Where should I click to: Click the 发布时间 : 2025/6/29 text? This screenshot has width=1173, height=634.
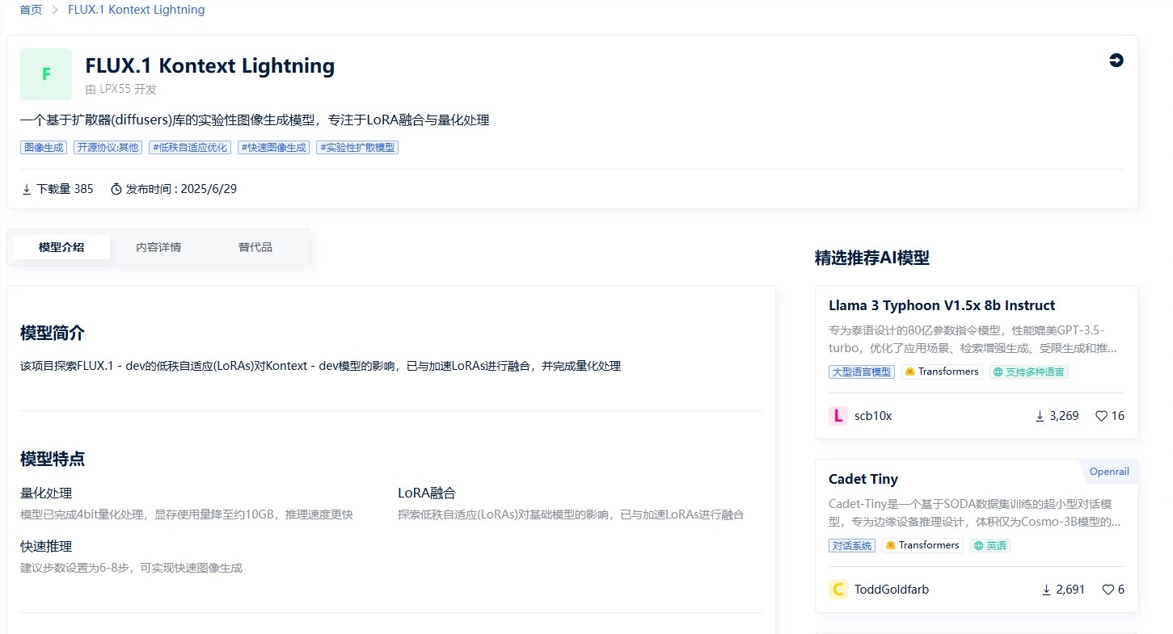pos(181,189)
